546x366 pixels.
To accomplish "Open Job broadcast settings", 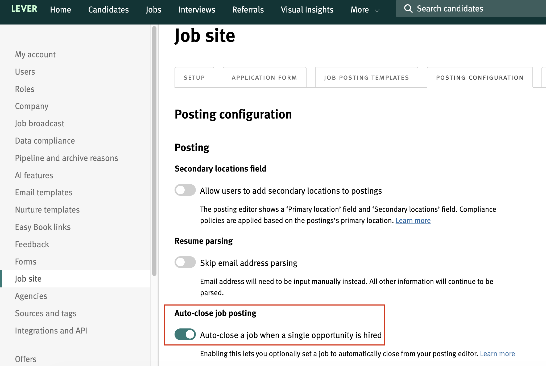I will pos(40,123).
